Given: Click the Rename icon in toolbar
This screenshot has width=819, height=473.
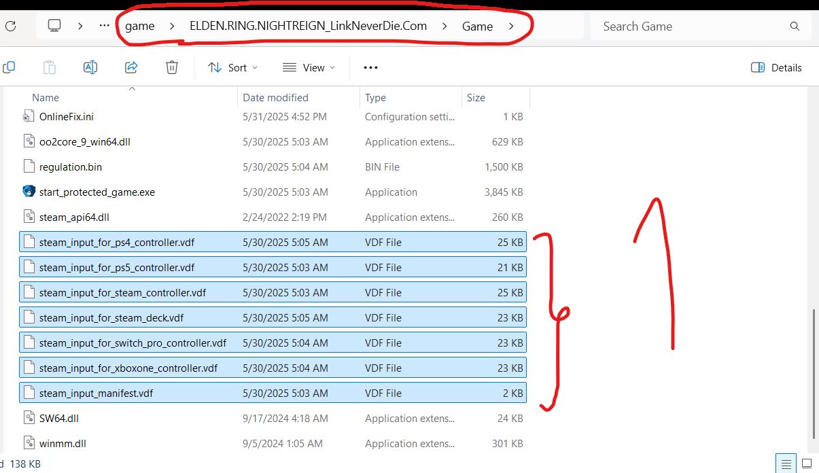Looking at the screenshot, I should click(x=90, y=67).
